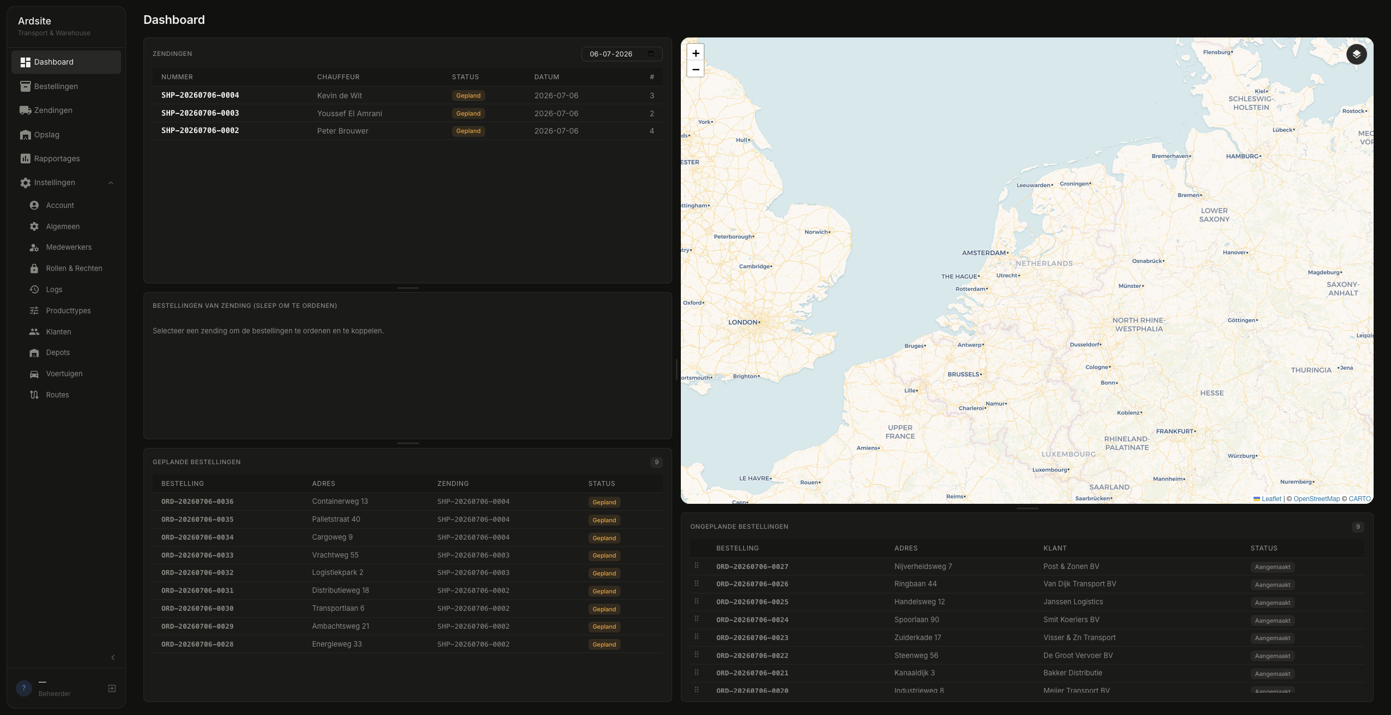Image resolution: width=1391 pixels, height=715 pixels.
Task: Click the Ongeplande Bestellingen count badge
Action: pos(1358,527)
